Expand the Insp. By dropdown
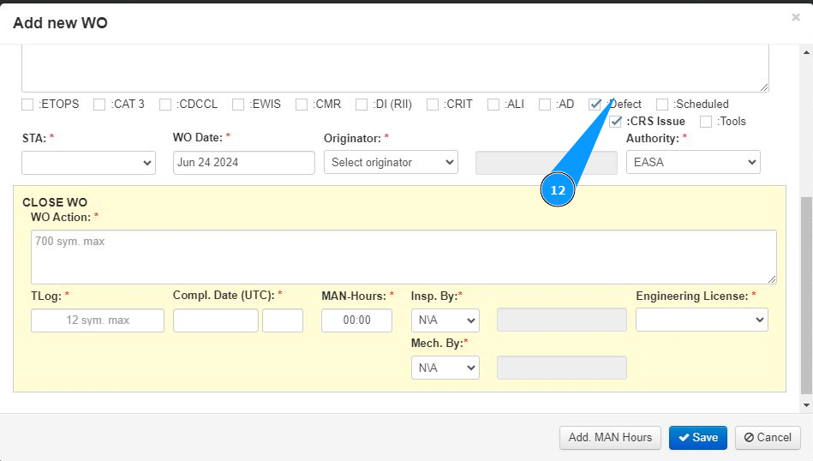This screenshot has height=461, width=813. [x=445, y=320]
